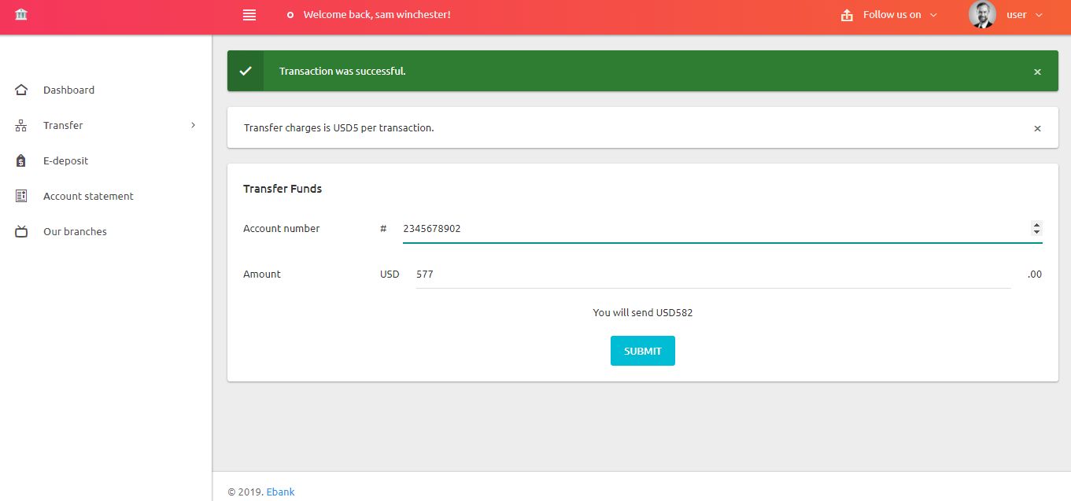1071x501 pixels.
Task: Open the Ebank footer link
Action: (x=280, y=491)
